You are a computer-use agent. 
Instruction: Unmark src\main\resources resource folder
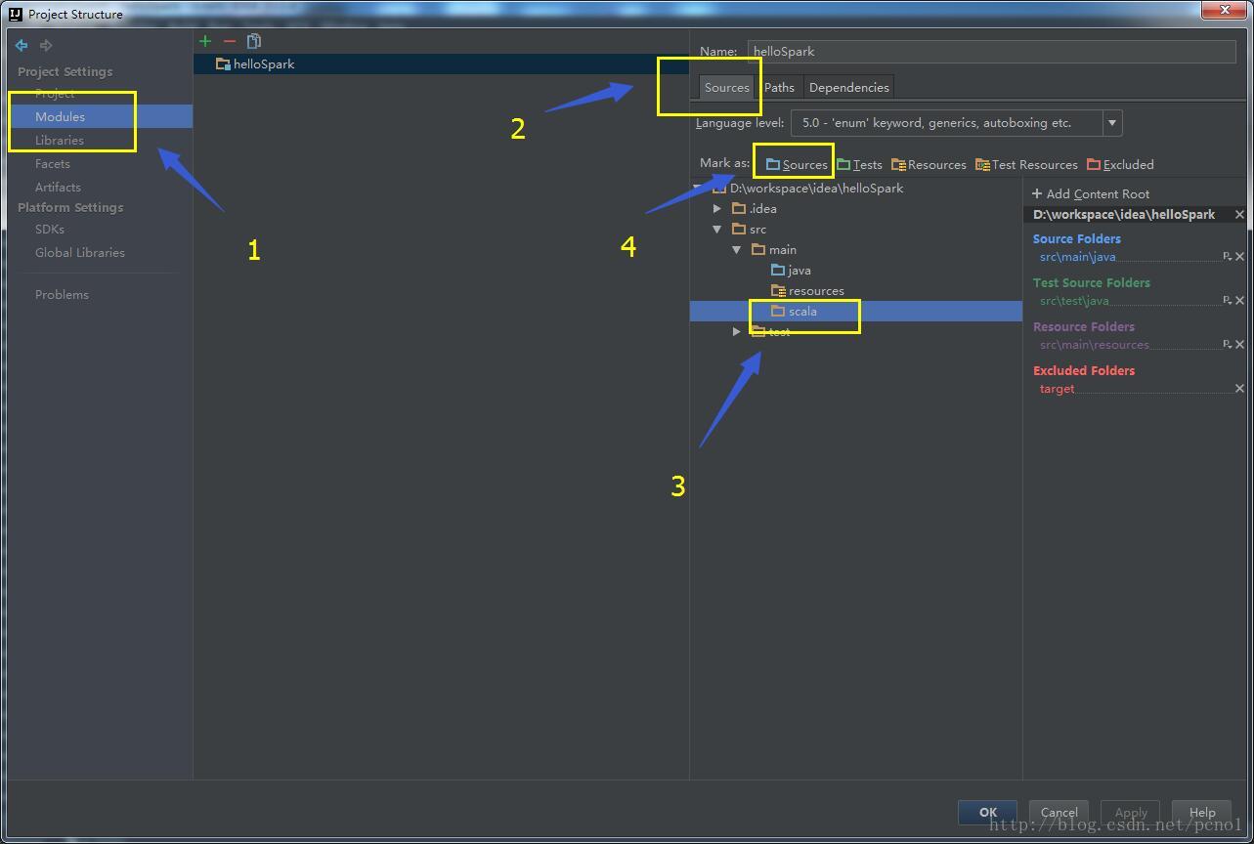[1239, 345]
